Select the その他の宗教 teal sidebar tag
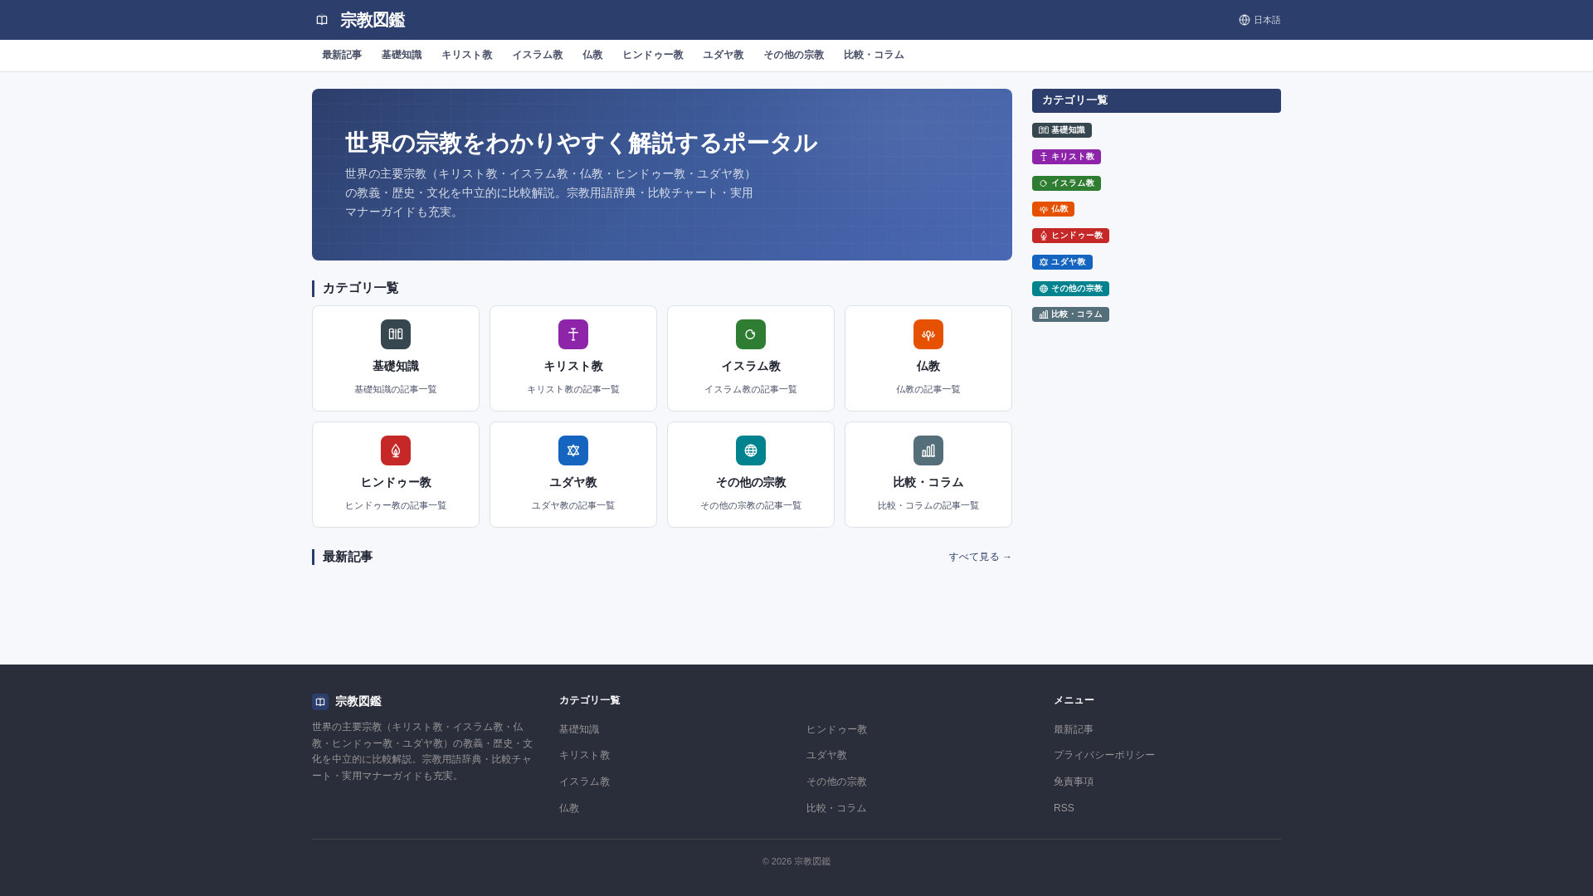This screenshot has width=1593, height=896. coord(1070,289)
